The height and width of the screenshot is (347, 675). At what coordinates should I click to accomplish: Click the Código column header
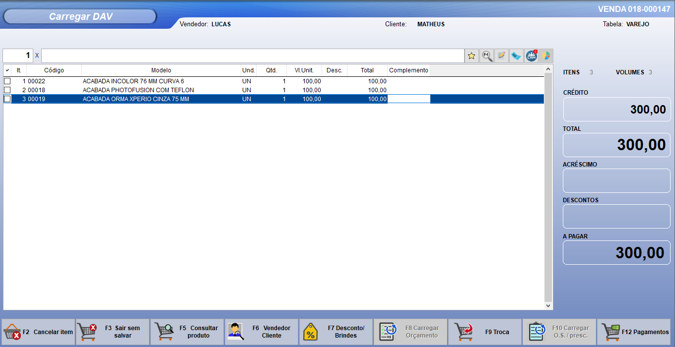(54, 70)
